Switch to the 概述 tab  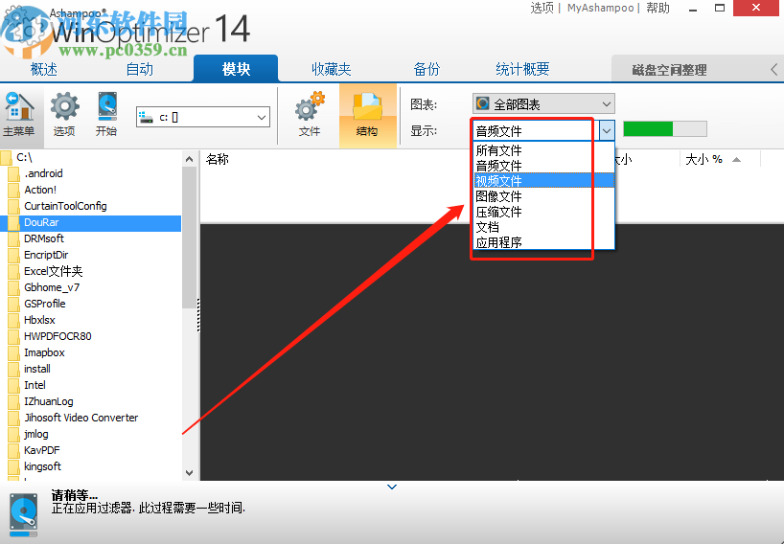[x=43, y=69]
